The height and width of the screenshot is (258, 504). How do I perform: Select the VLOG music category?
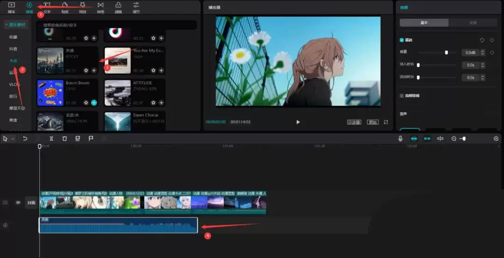[x=14, y=84]
